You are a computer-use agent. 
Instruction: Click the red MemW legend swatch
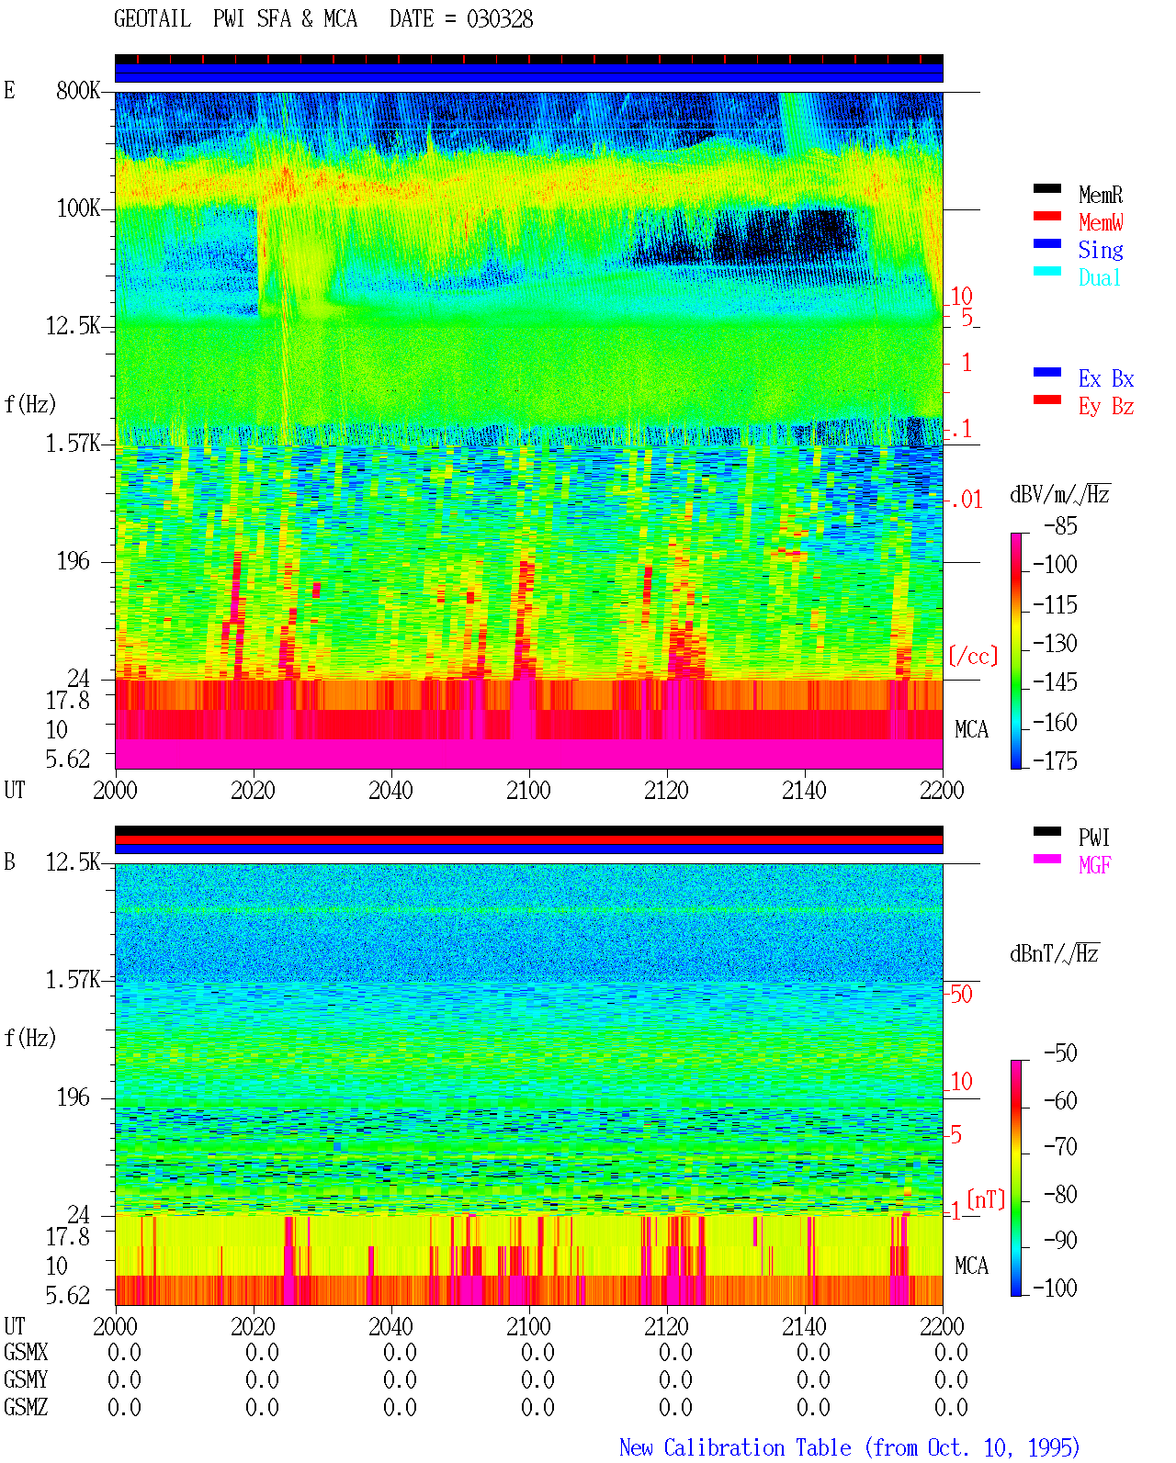pyautogui.click(x=1047, y=216)
